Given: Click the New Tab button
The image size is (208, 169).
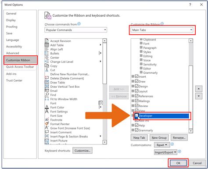Looking at the screenshot, I should pyautogui.click(x=139, y=138).
